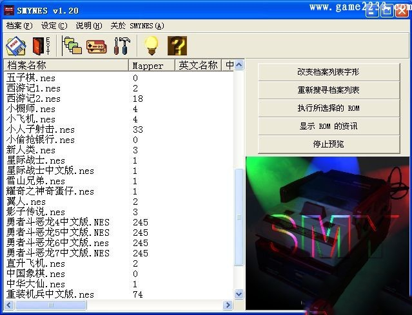Image resolution: width=412 pixels, height=315 pixels.
Task: Select 中国象棋.nes in the list
Action: pos(35,274)
